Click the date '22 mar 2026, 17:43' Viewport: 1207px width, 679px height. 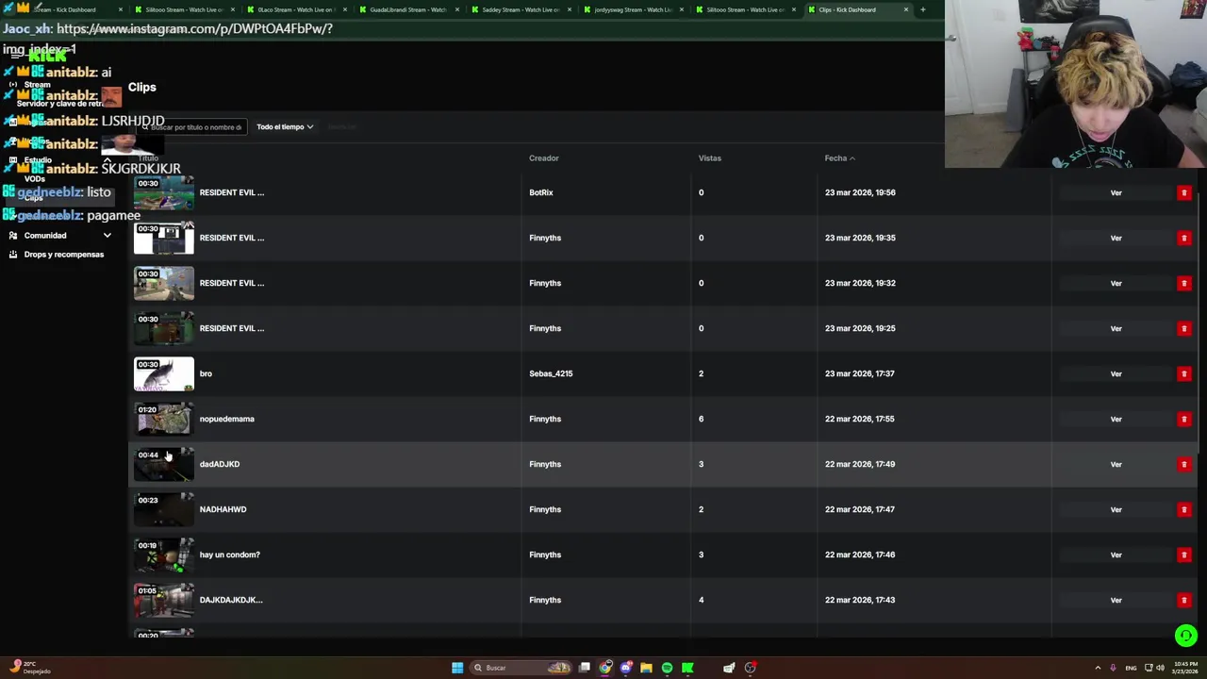click(860, 600)
